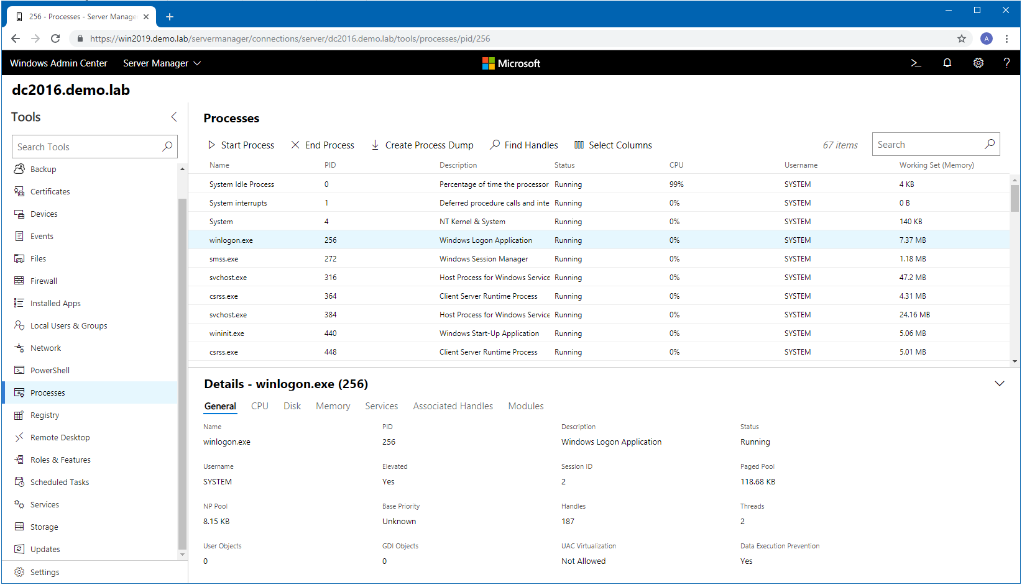The height and width of the screenshot is (585, 1022).
Task: Open the Registry tool
Action: (45, 415)
